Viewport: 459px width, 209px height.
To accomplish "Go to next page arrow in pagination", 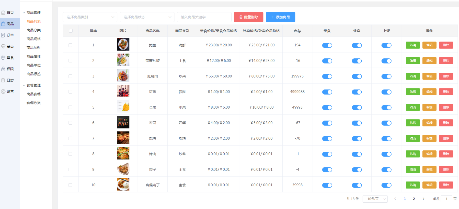I will click(x=423, y=199).
